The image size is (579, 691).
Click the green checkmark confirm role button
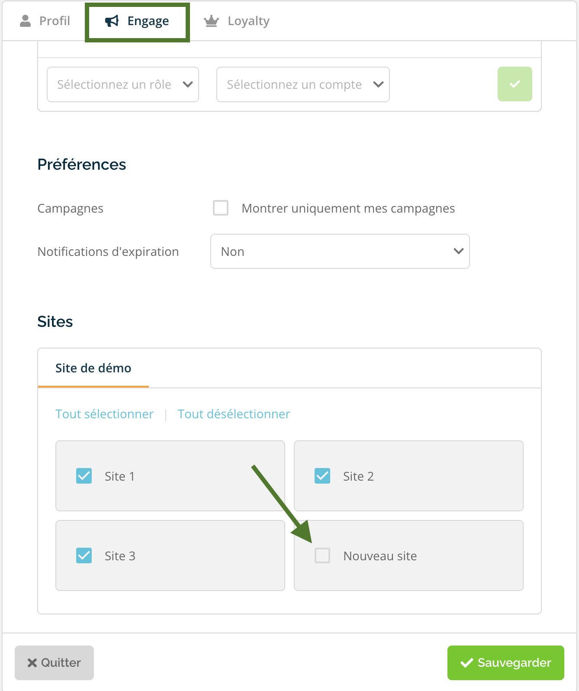(515, 84)
